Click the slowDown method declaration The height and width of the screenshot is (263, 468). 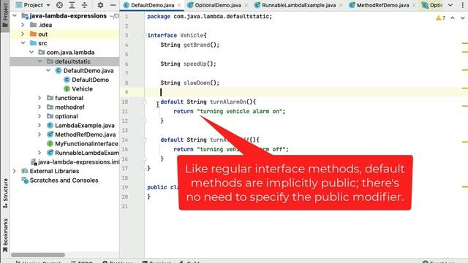190,83
